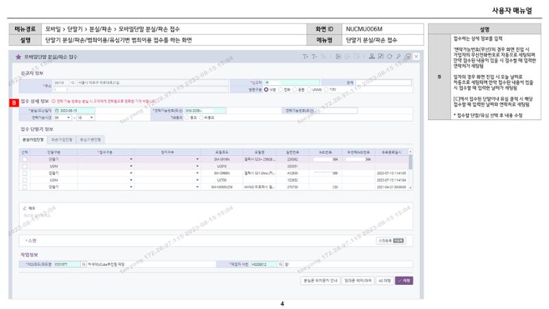Switch to the 분실가입단말 tab

pos(33,140)
